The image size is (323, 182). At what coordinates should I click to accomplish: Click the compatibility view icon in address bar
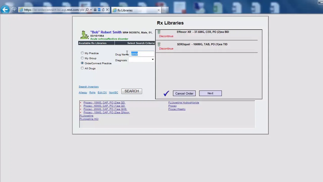pyautogui.click(x=99, y=10)
